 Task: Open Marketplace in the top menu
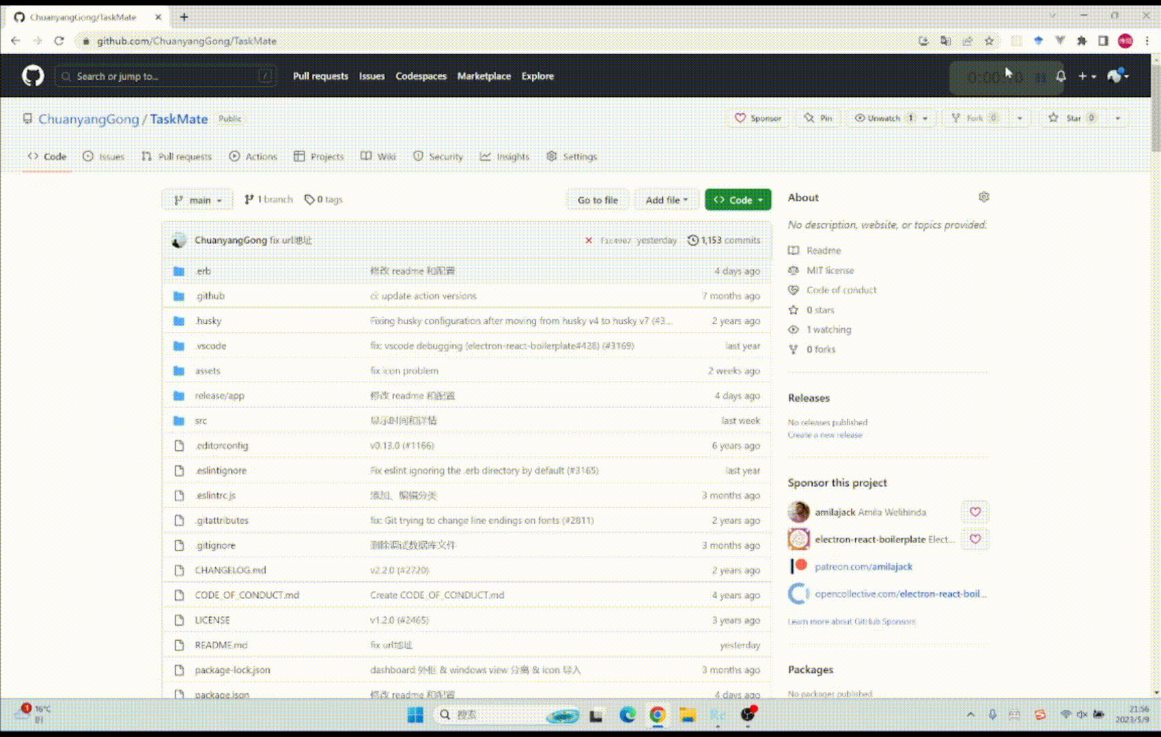click(484, 76)
